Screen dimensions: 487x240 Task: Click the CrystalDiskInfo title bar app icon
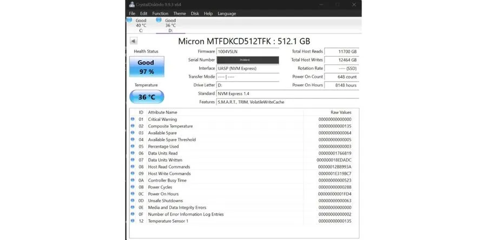[x=131, y=5]
